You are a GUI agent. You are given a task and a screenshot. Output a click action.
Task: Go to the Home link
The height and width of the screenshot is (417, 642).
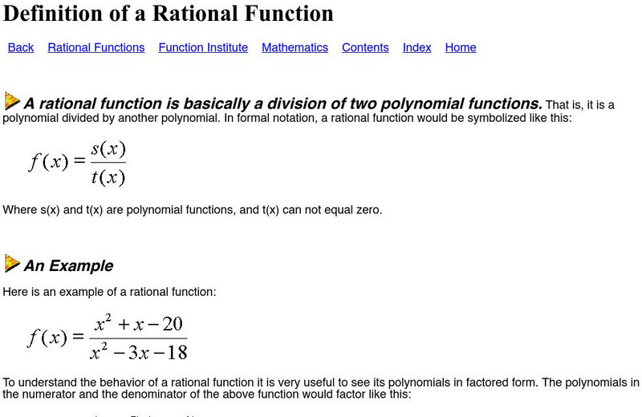coord(461,47)
